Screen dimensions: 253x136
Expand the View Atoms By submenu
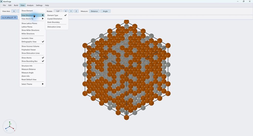tap(32, 19)
